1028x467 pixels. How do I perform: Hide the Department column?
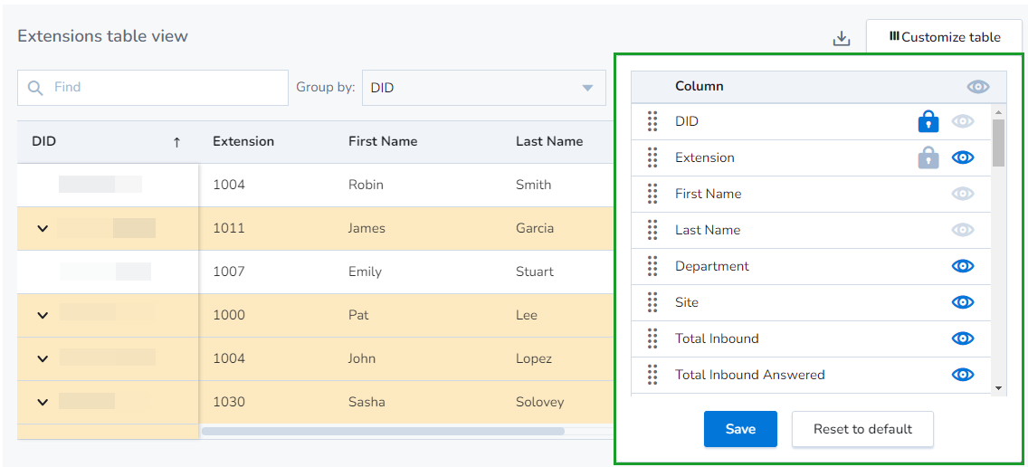click(x=963, y=266)
